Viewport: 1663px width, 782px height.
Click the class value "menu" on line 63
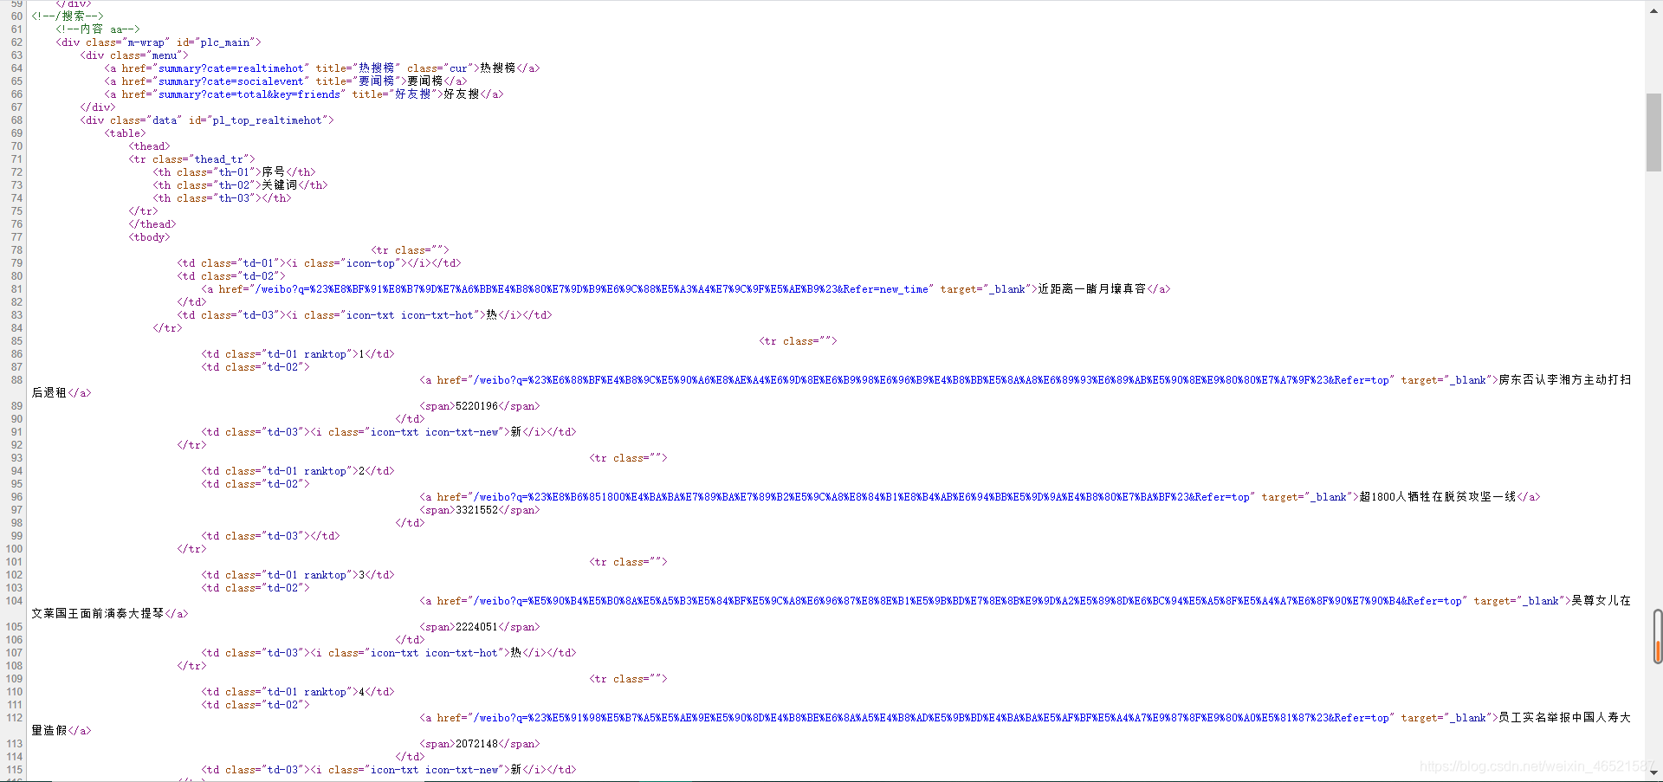pyautogui.click(x=165, y=55)
